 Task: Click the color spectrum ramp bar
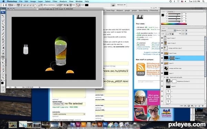click(174, 24)
